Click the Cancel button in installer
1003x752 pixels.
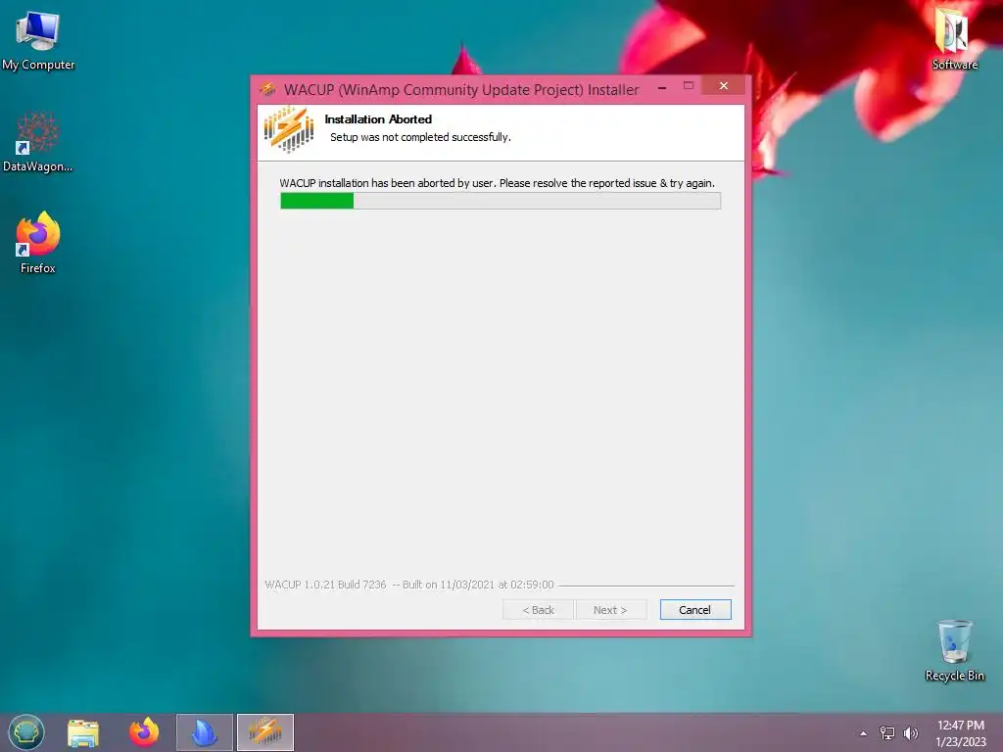(695, 609)
